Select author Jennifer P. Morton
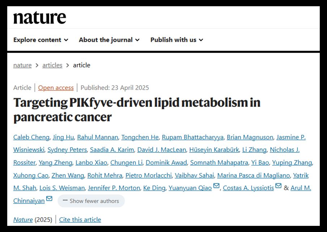The height and width of the screenshot is (232, 327). pyautogui.click(x=114, y=188)
